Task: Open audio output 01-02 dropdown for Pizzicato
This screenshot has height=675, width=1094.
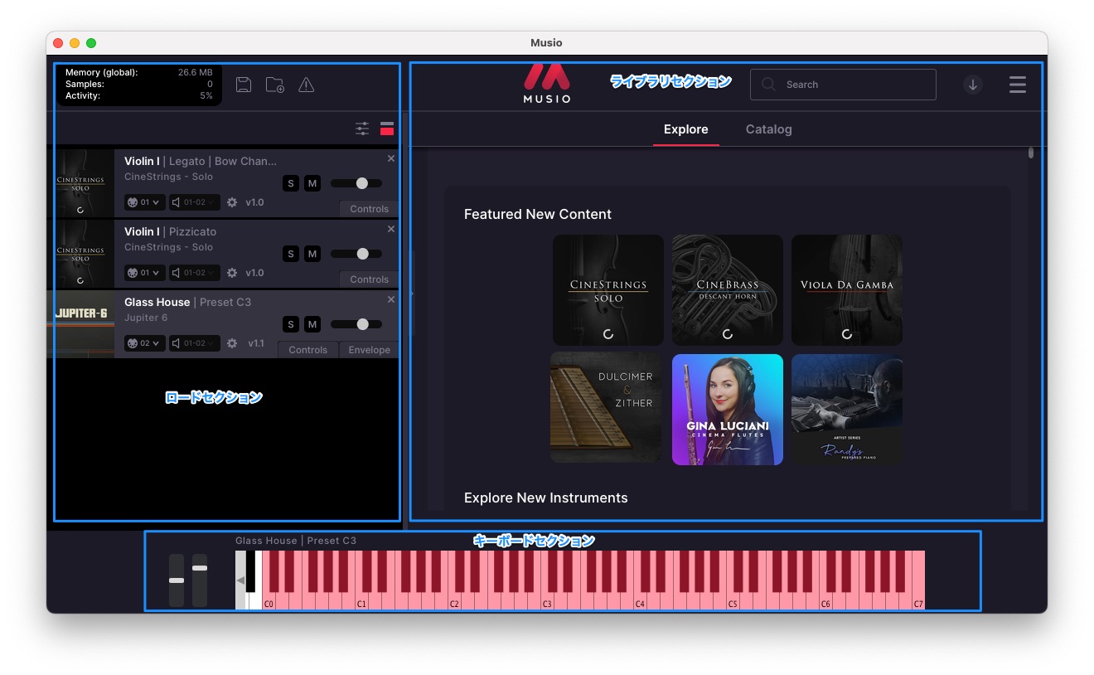Action: [x=195, y=273]
